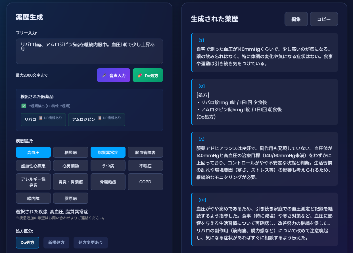
Task: Deselect the 脂質異常症 disease toggle
Action: 108,152
